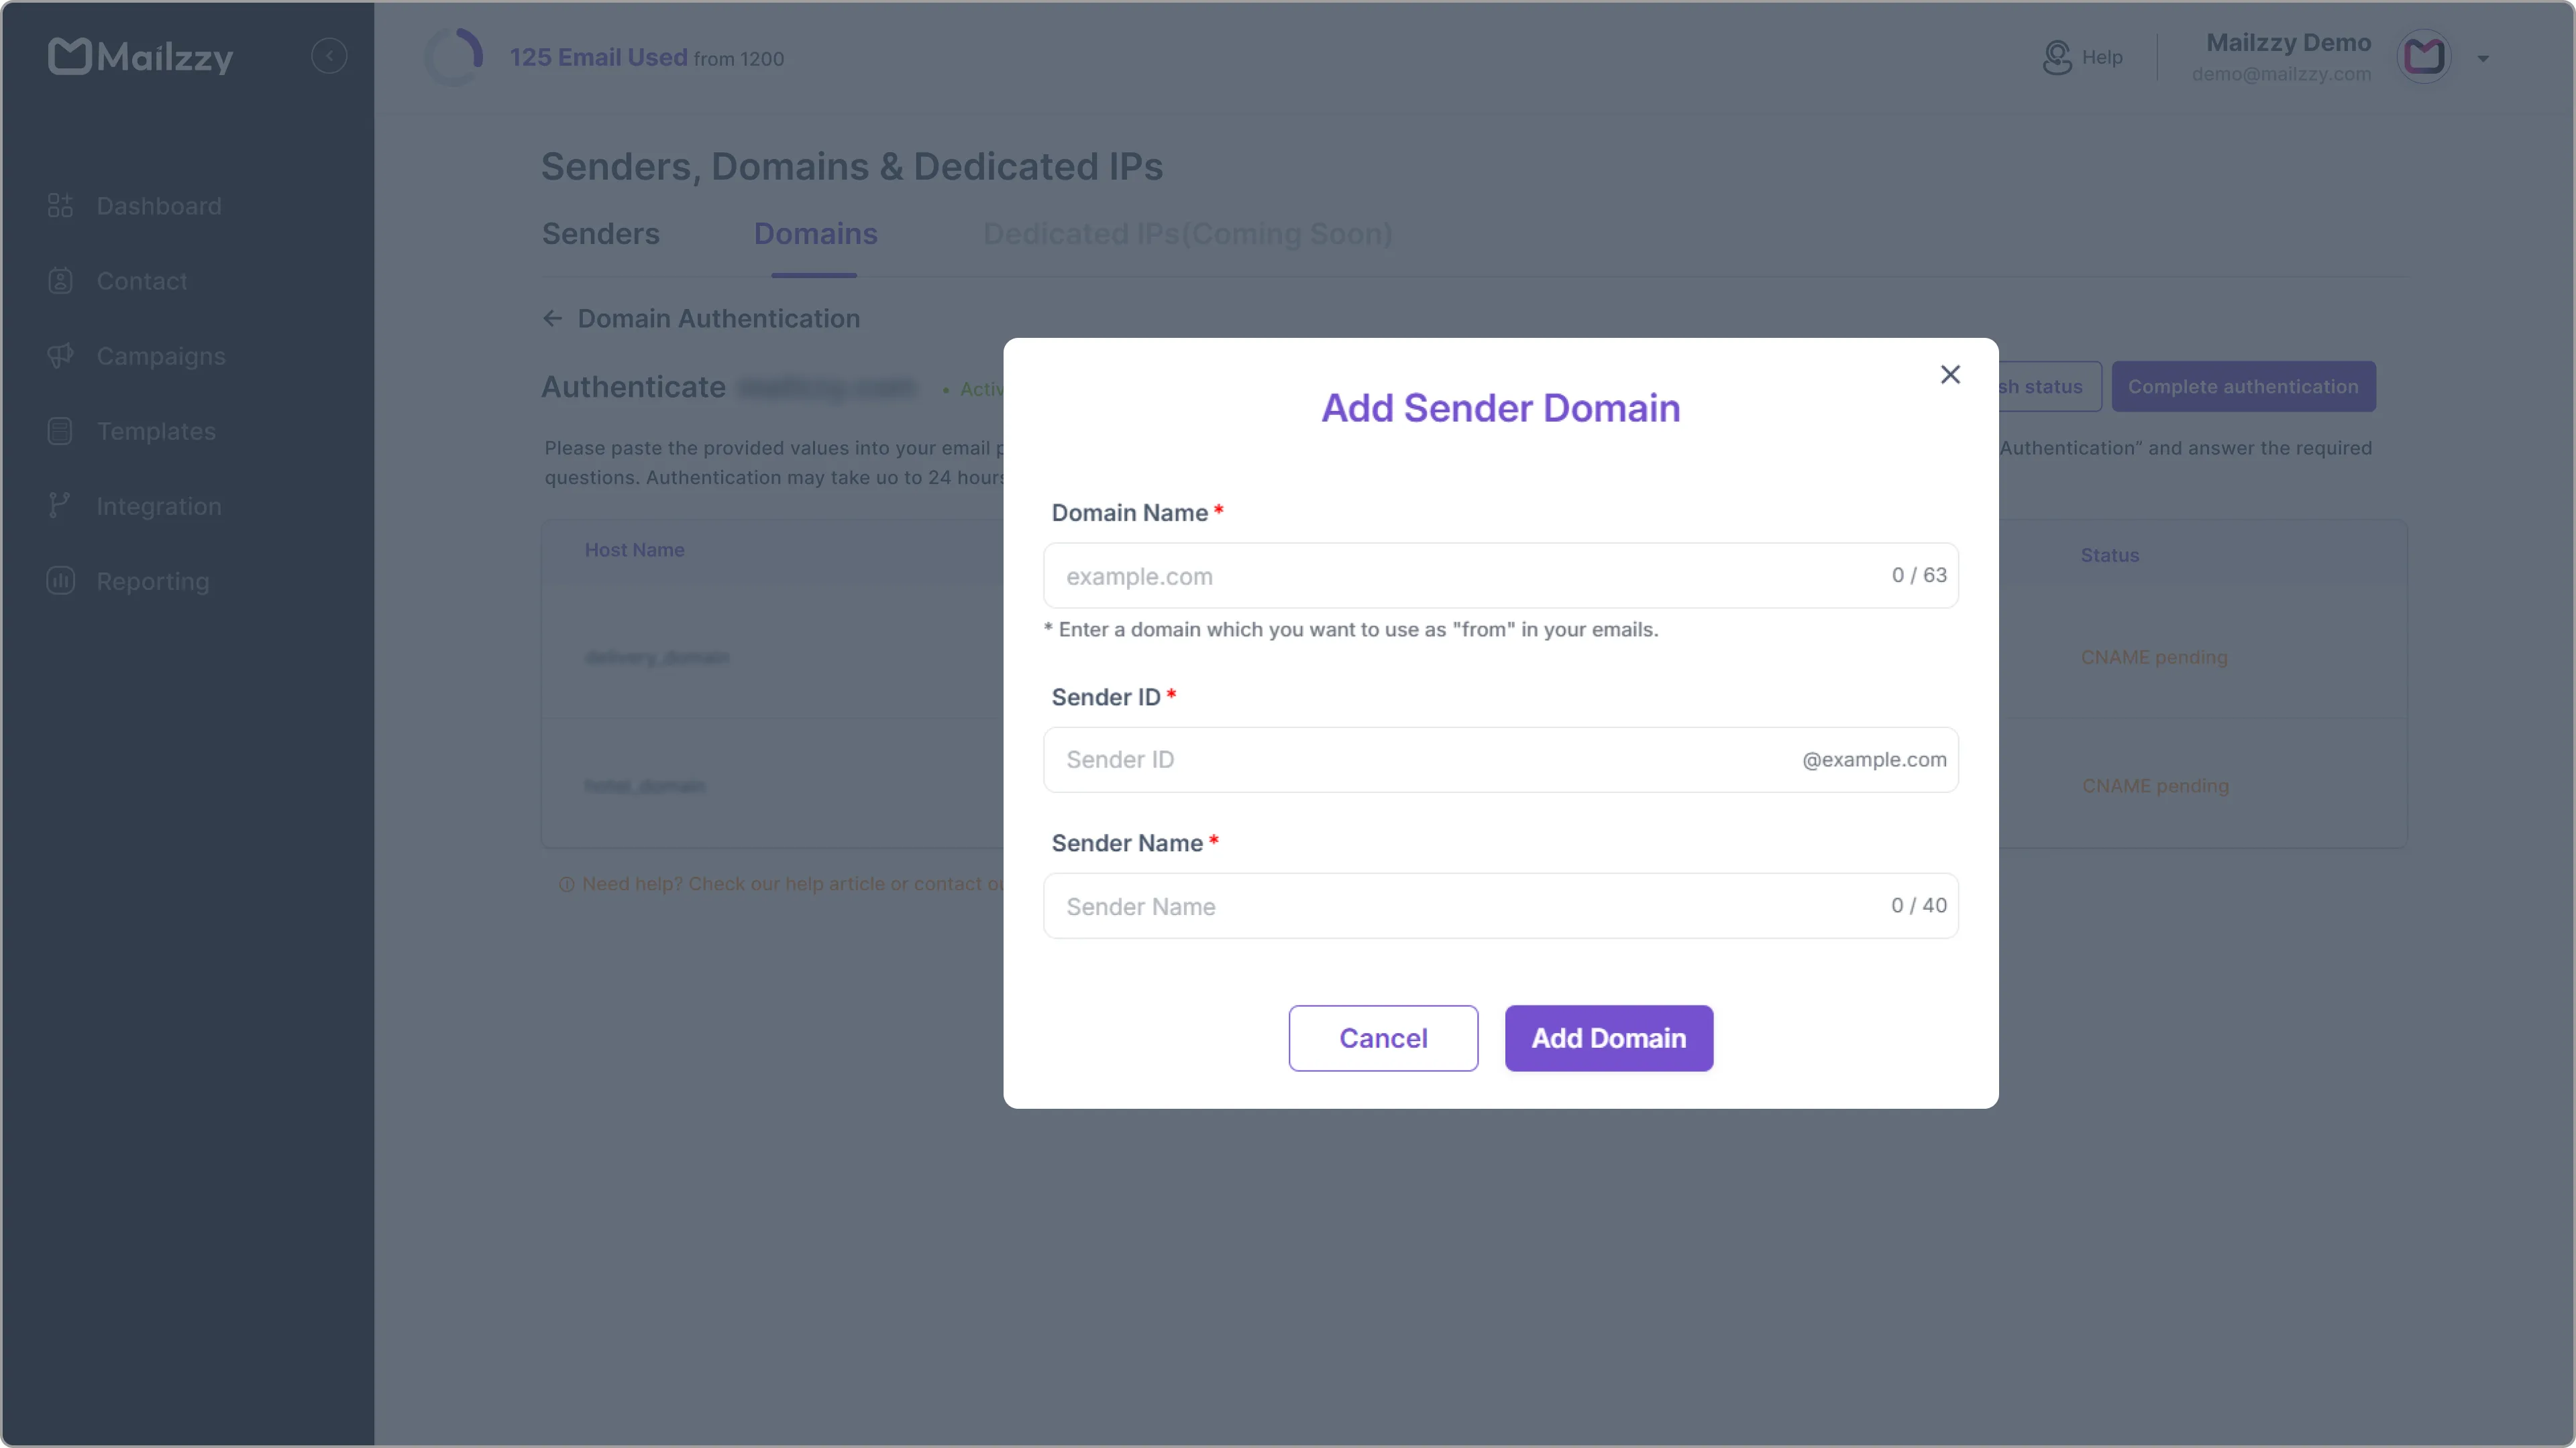Click the Mailzzy logo
The image size is (2576, 1448).
point(140,56)
